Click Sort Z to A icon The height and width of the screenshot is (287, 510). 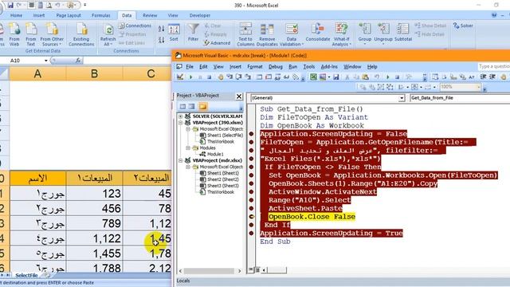[x=161, y=40]
